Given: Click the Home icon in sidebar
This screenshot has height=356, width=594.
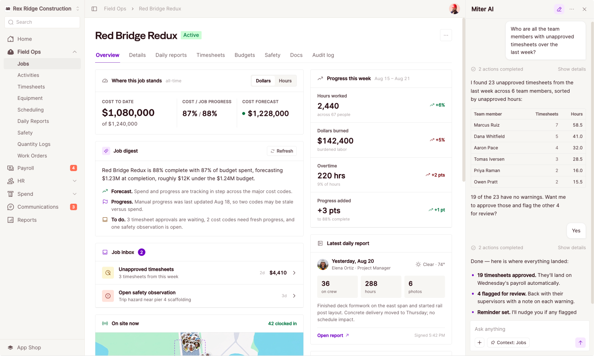Looking at the screenshot, I should coord(11,39).
